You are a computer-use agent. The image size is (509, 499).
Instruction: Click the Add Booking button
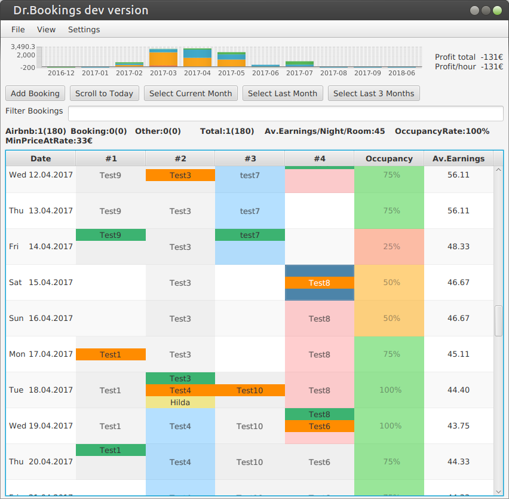click(x=35, y=93)
